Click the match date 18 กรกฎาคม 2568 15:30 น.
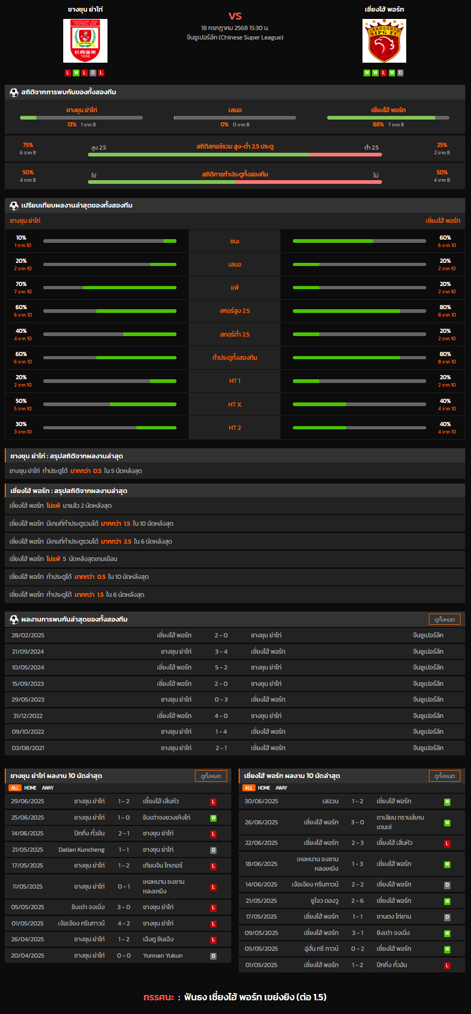 (x=235, y=27)
